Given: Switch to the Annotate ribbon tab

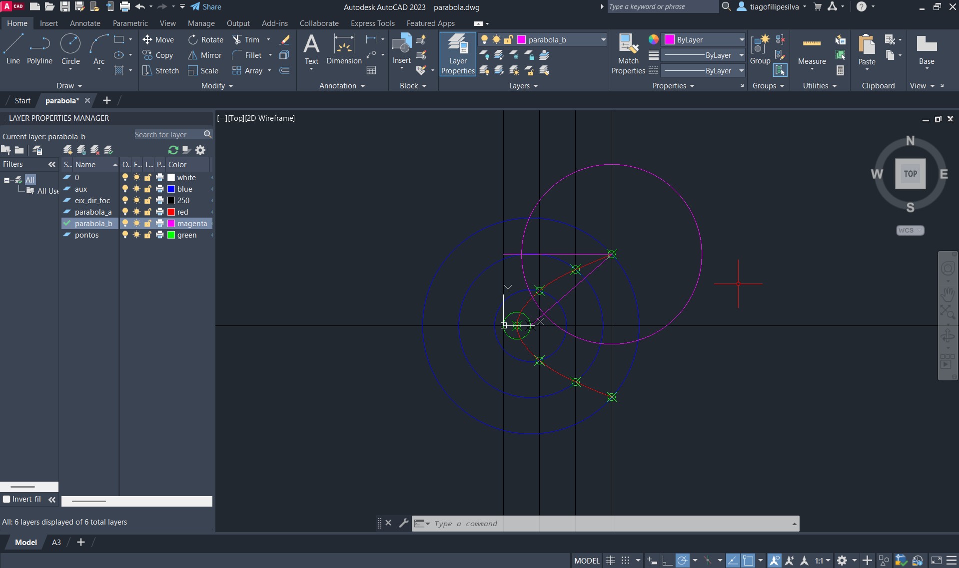Looking at the screenshot, I should (85, 23).
